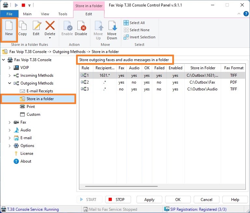Click the quick access Start play icon
250x213 pixels.
[16, 5]
